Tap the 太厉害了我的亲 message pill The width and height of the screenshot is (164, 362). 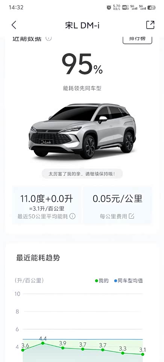click(x=82, y=174)
